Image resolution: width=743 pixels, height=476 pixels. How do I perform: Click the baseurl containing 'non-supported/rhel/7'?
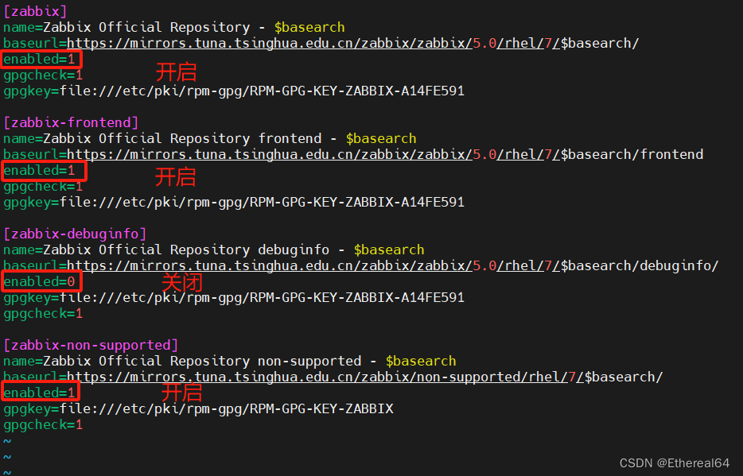click(x=333, y=377)
